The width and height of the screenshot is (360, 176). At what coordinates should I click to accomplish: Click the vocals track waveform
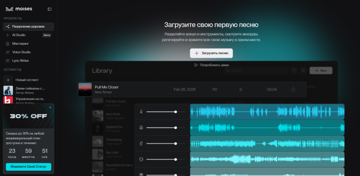[267, 112]
